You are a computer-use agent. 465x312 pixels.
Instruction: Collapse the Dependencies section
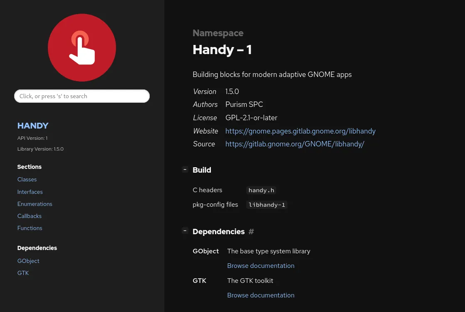[x=185, y=231]
